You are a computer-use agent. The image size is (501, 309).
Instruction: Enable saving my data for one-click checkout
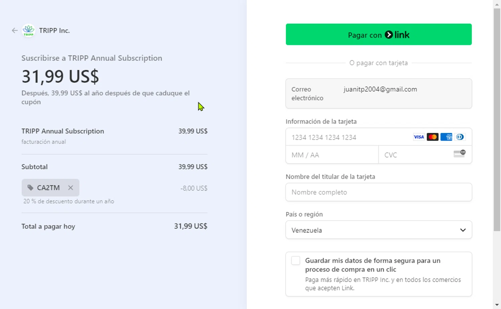(296, 261)
